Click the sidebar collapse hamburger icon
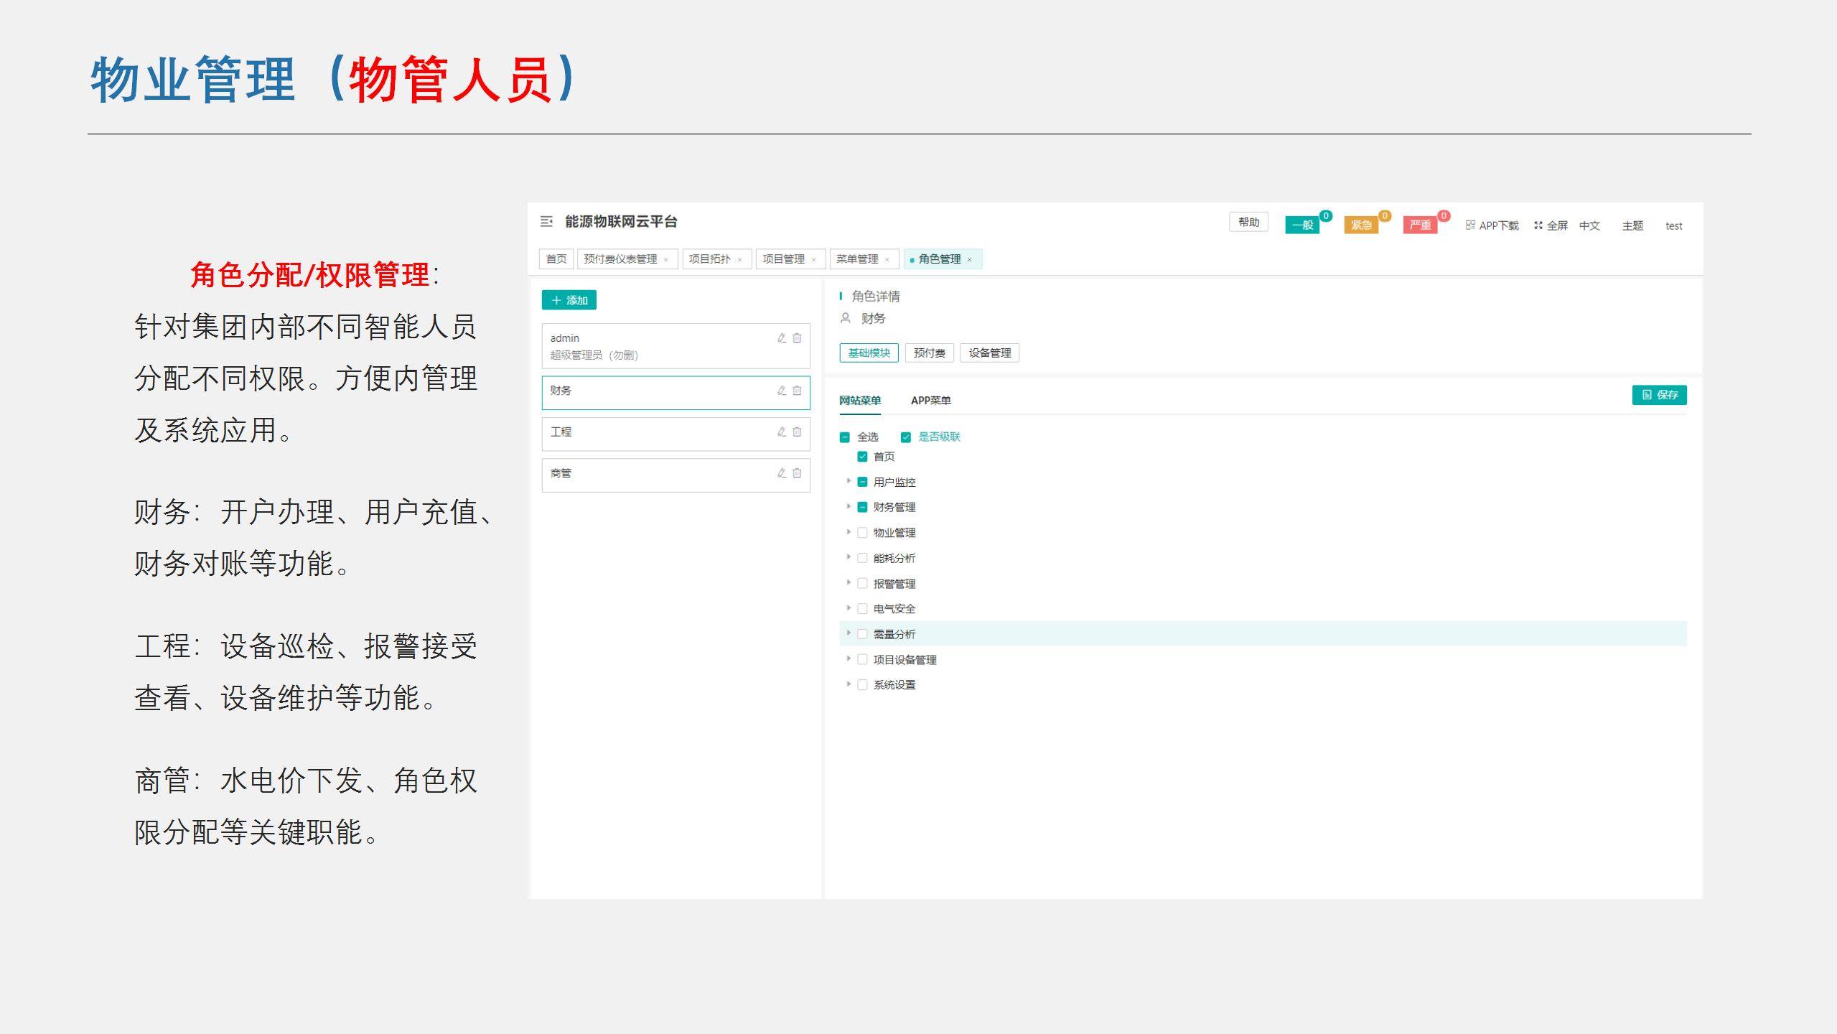The height and width of the screenshot is (1034, 1837). (546, 222)
